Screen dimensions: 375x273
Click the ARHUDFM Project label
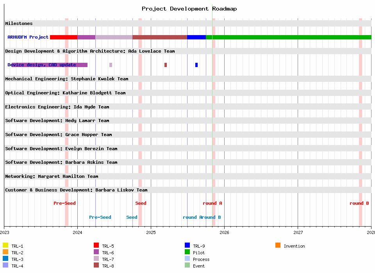(x=28, y=37)
